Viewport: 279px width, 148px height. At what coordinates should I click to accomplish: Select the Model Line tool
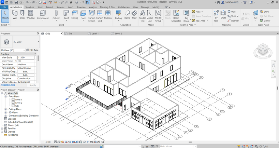click(150, 16)
